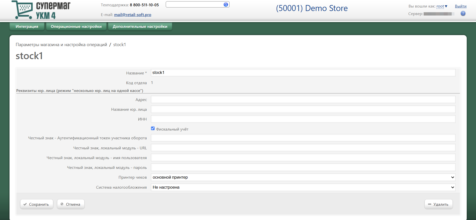
Task: Click the Адрес input field
Action: [303, 100]
